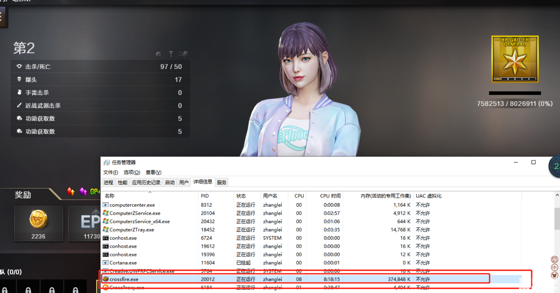Click the conhost.exe PID cell 6724

[206, 238]
